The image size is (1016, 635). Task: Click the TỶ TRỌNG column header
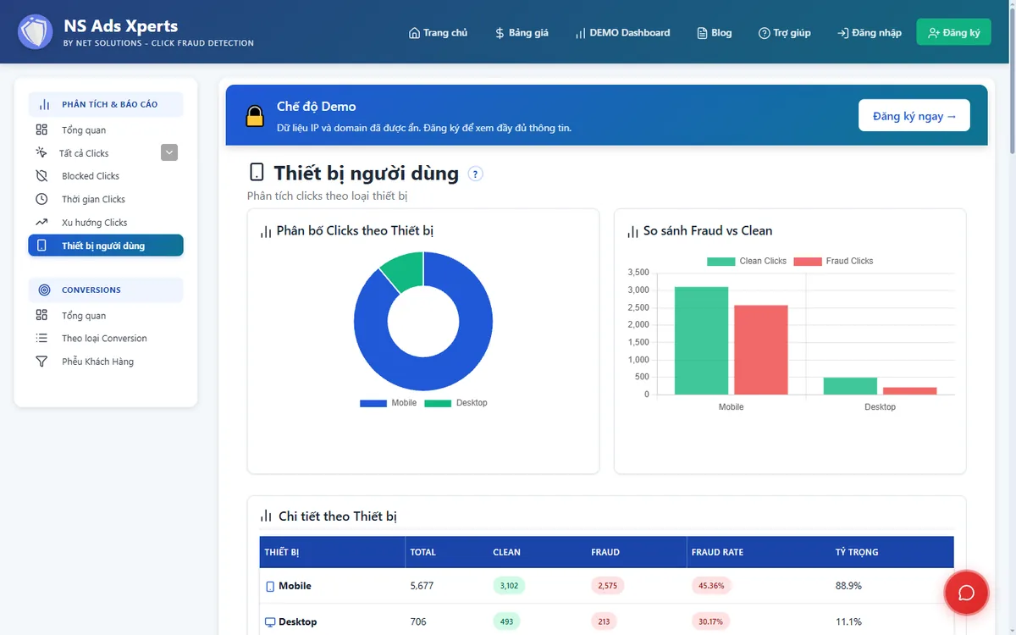(x=857, y=552)
